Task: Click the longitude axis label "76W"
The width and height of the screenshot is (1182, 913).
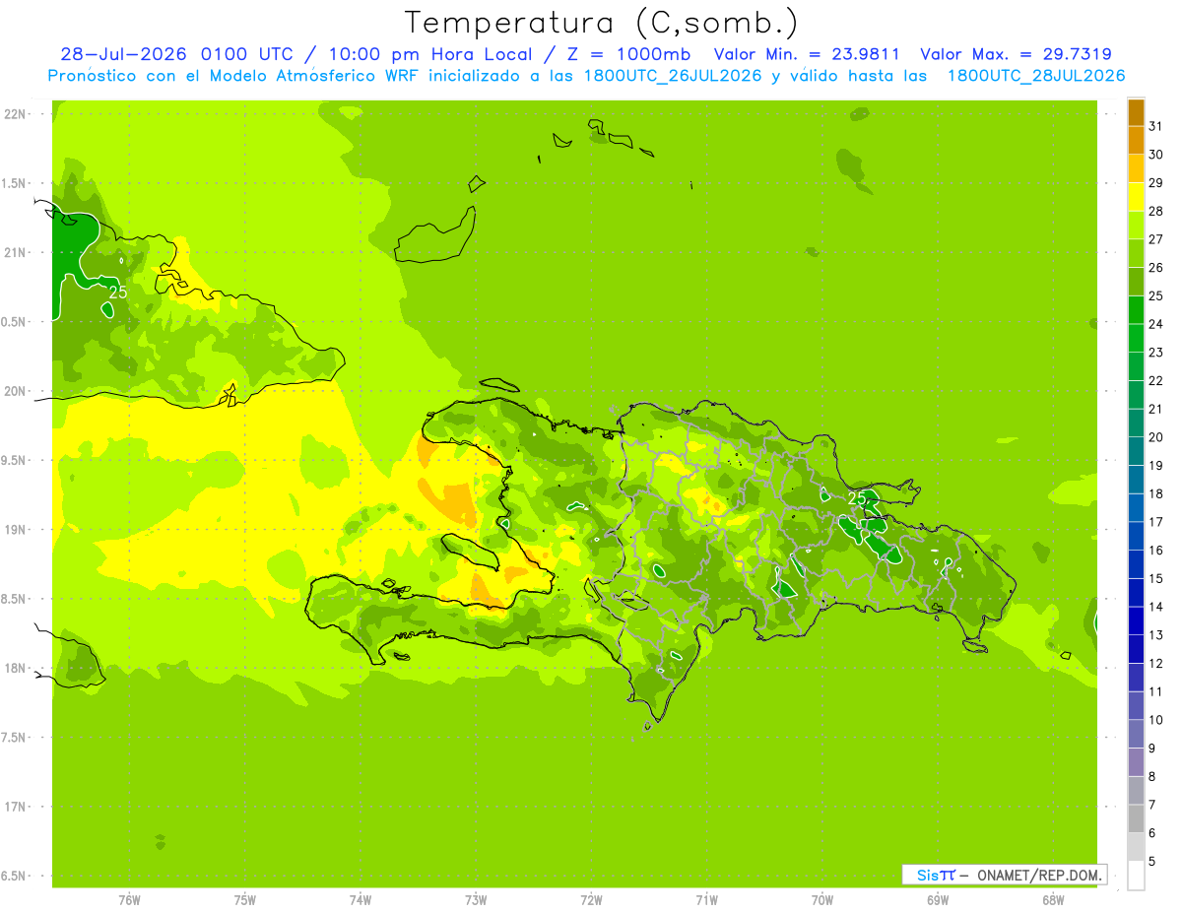Action: (129, 900)
